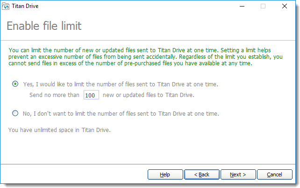Proceed with the 'Next >' button
Image resolution: width=300 pixels, height=188 pixels.
tap(238, 174)
